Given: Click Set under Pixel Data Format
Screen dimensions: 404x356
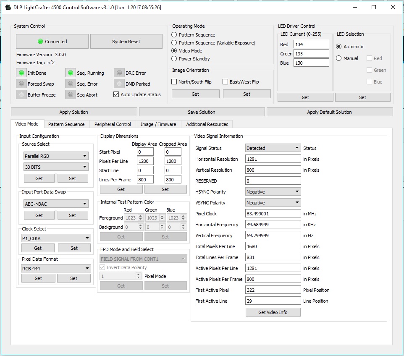Looking at the screenshot, I should pos(73,278).
